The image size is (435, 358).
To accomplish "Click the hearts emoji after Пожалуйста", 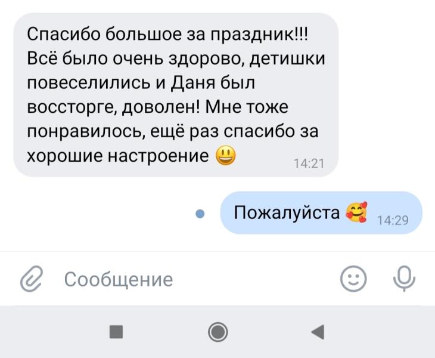I will [x=356, y=212].
